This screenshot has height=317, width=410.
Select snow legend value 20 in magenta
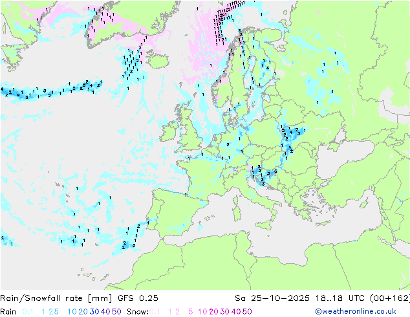click(x=213, y=312)
